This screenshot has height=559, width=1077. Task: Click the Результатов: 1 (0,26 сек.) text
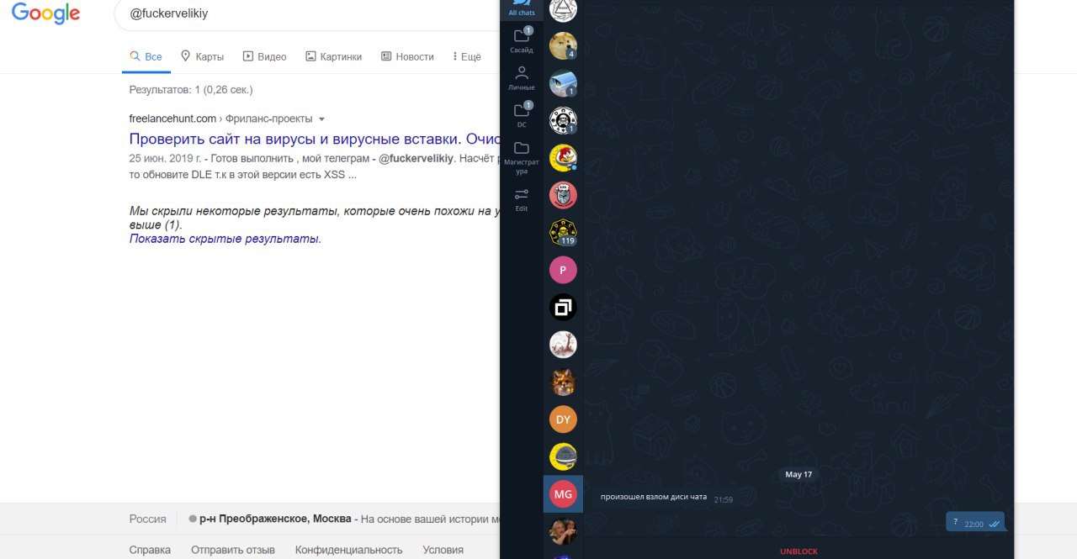coord(191,89)
